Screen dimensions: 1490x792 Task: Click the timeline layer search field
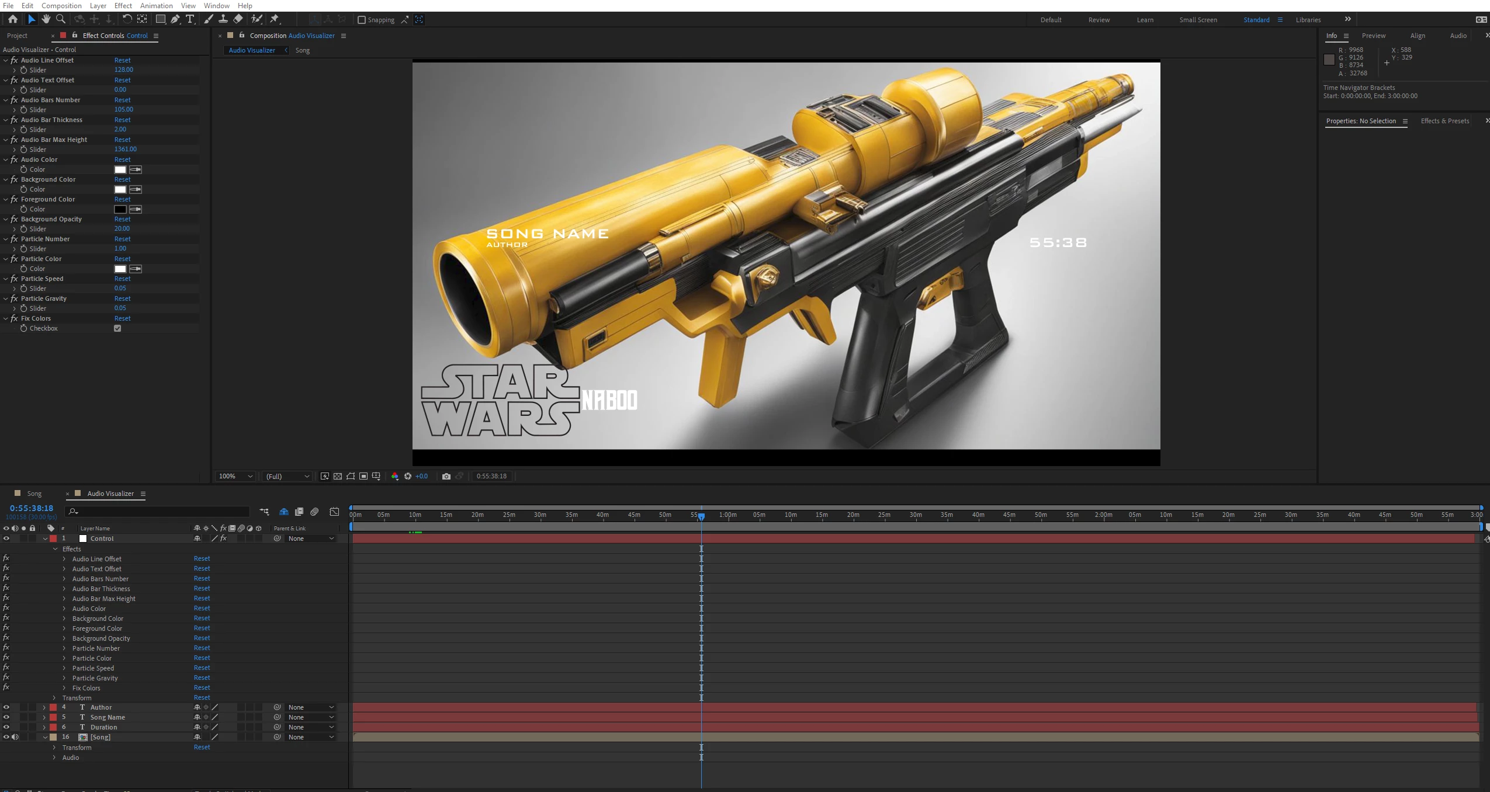tap(158, 512)
